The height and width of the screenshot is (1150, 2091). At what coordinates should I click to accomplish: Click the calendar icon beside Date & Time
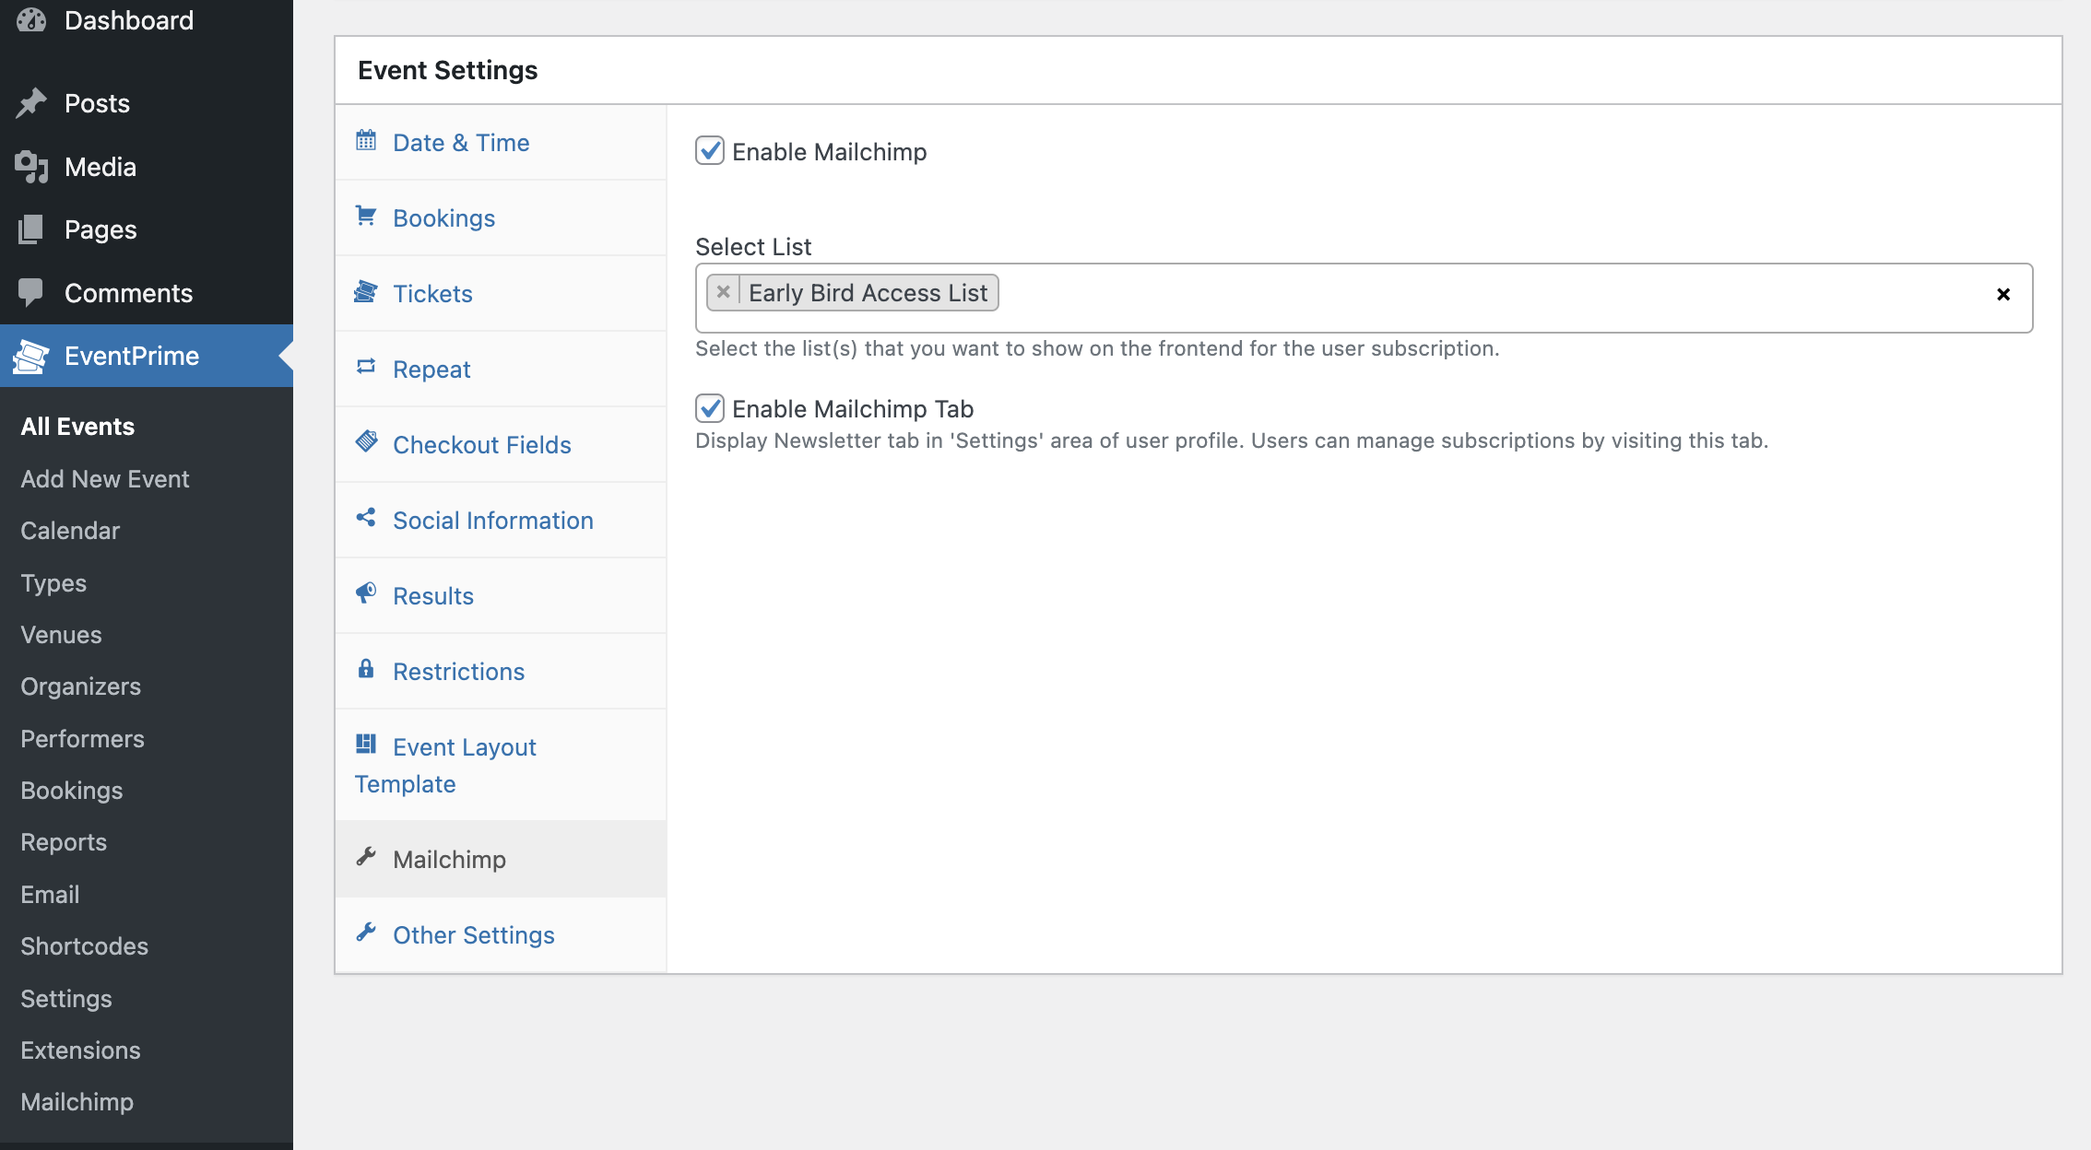(x=366, y=141)
